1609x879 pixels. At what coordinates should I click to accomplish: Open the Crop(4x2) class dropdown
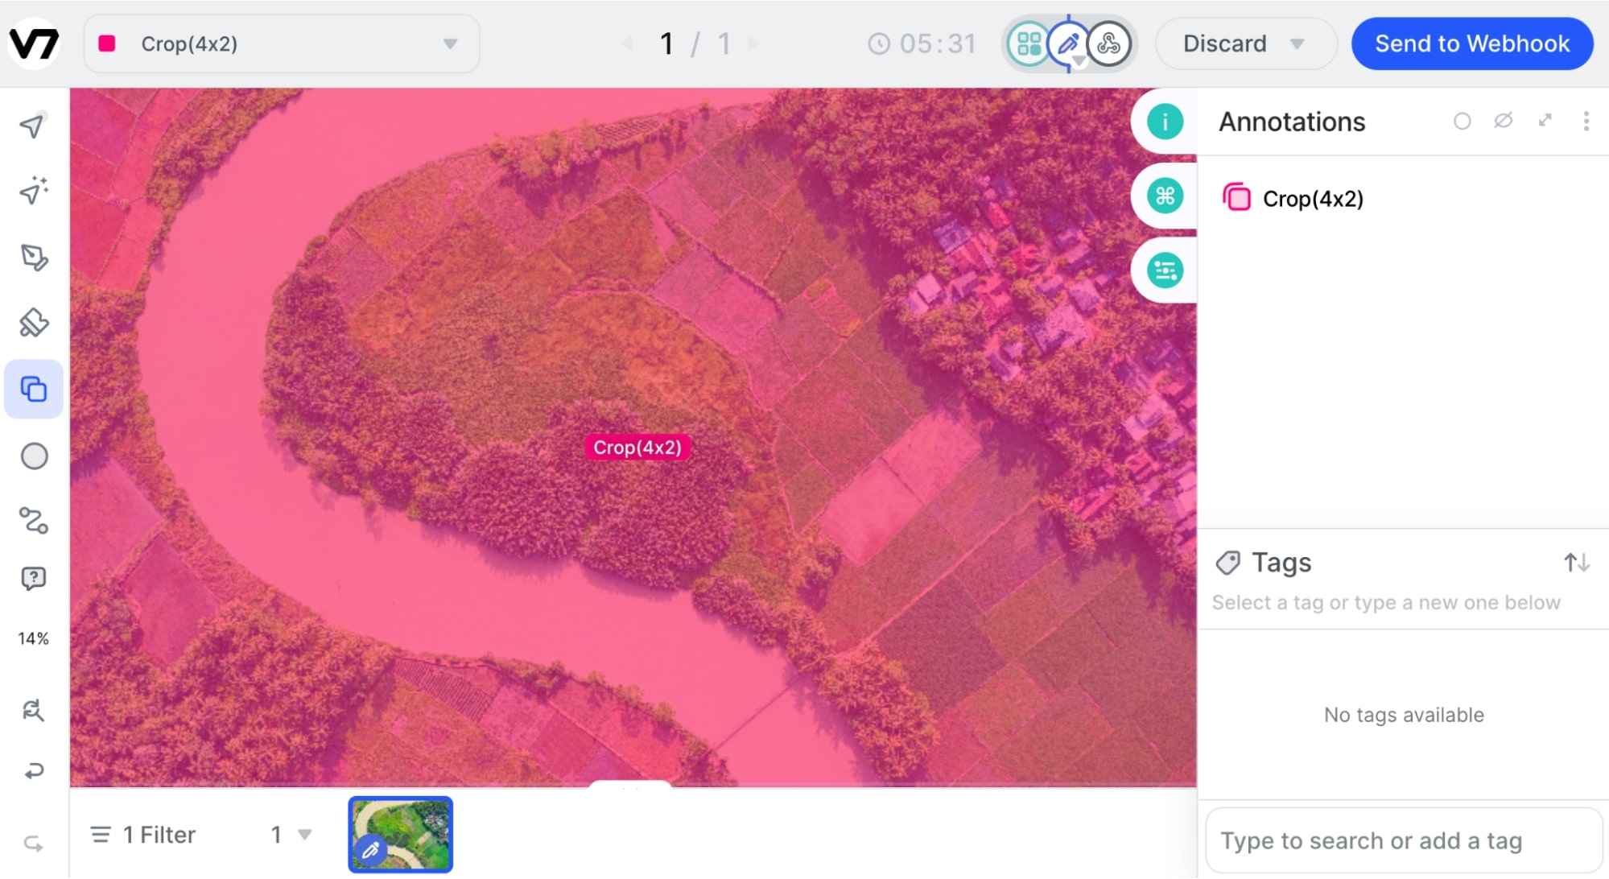click(450, 43)
